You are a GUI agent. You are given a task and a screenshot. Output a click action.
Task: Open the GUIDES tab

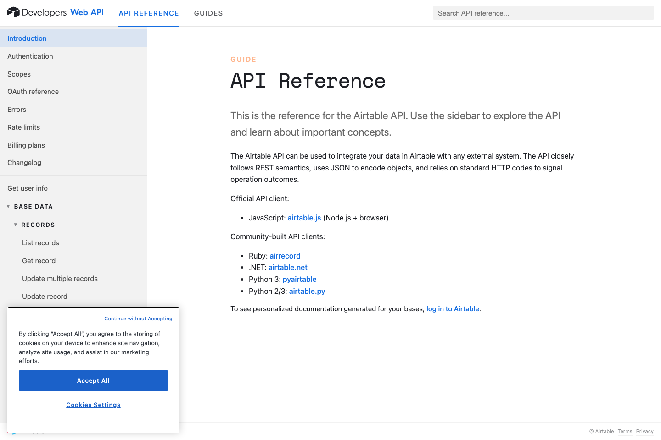pos(208,14)
